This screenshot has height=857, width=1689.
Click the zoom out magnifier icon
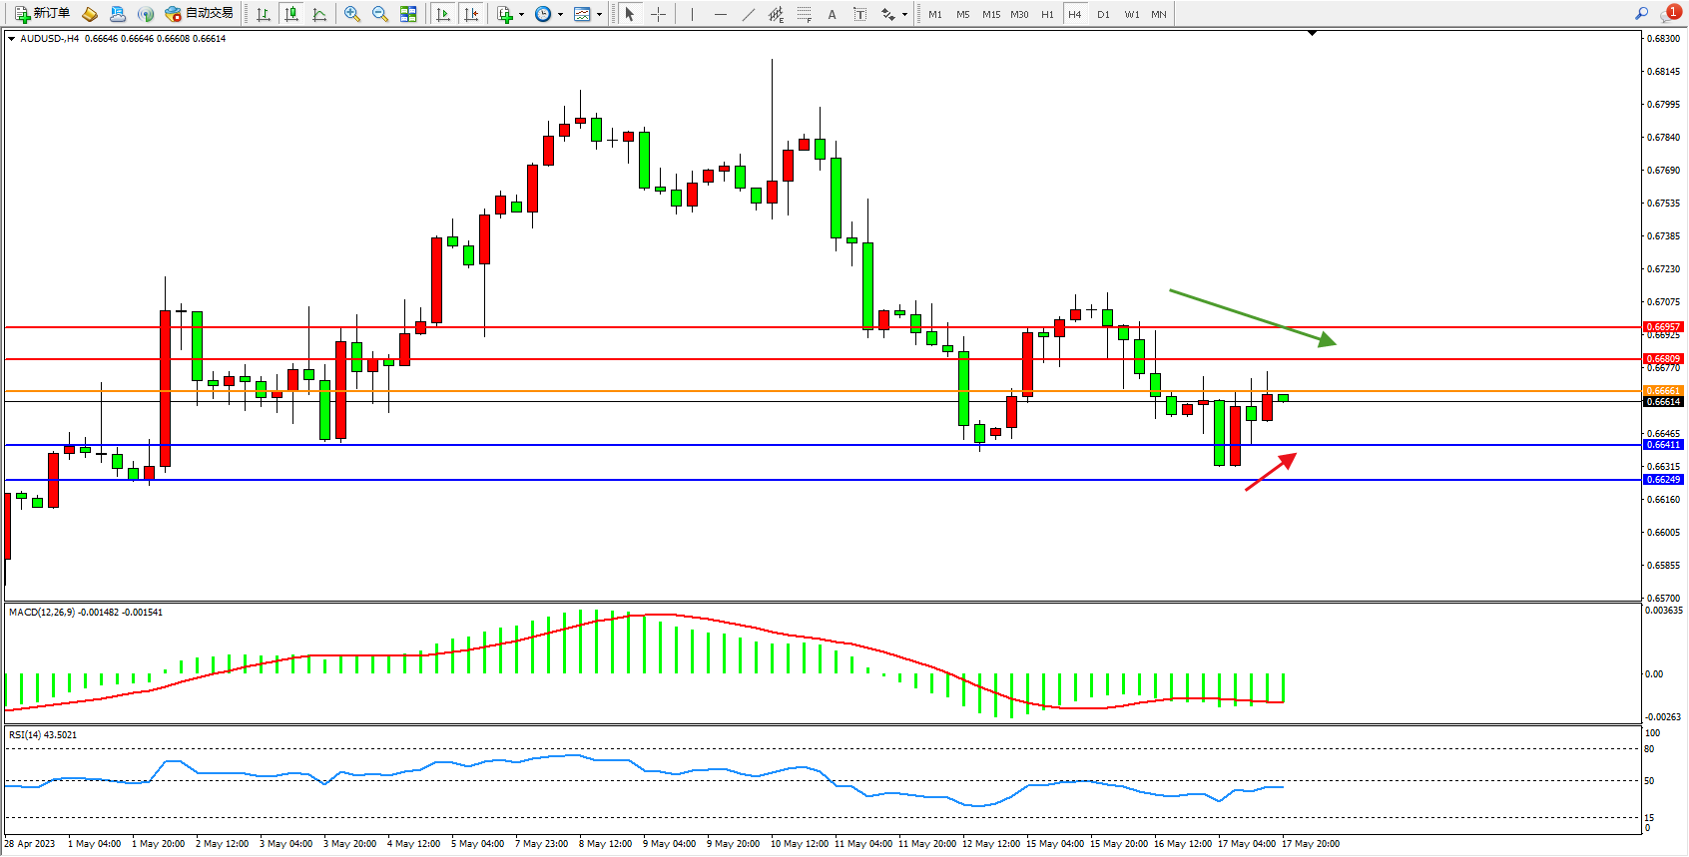pos(379,14)
